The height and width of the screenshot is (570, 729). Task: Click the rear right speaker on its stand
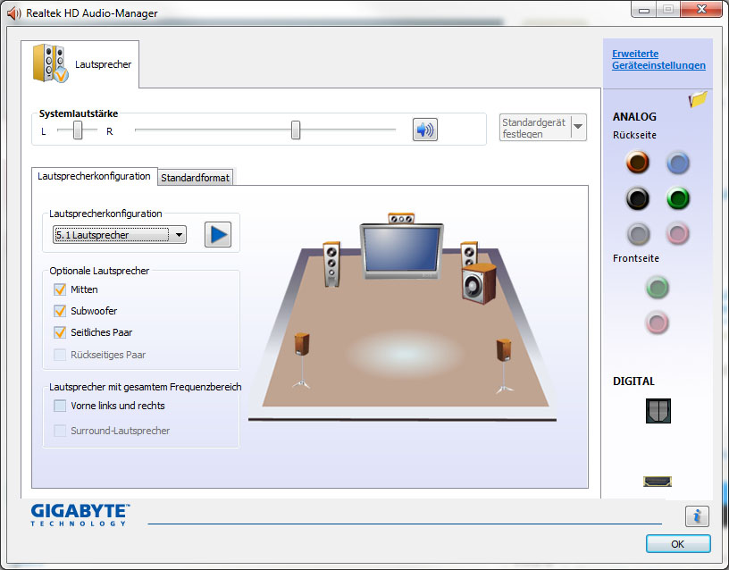[x=504, y=365]
